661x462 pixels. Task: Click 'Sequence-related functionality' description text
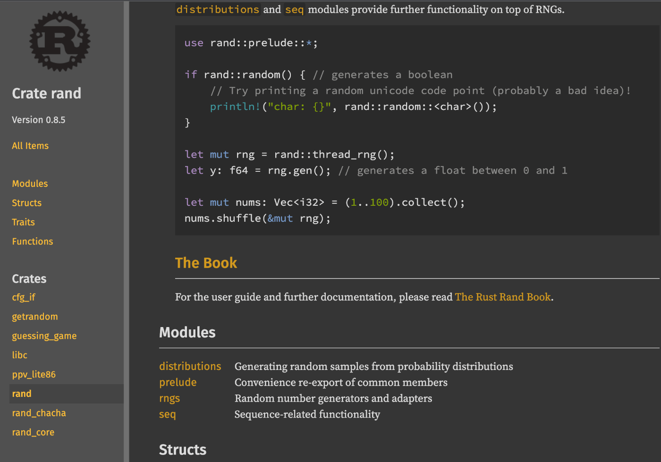click(307, 414)
